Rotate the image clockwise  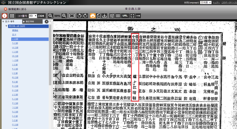85,16
